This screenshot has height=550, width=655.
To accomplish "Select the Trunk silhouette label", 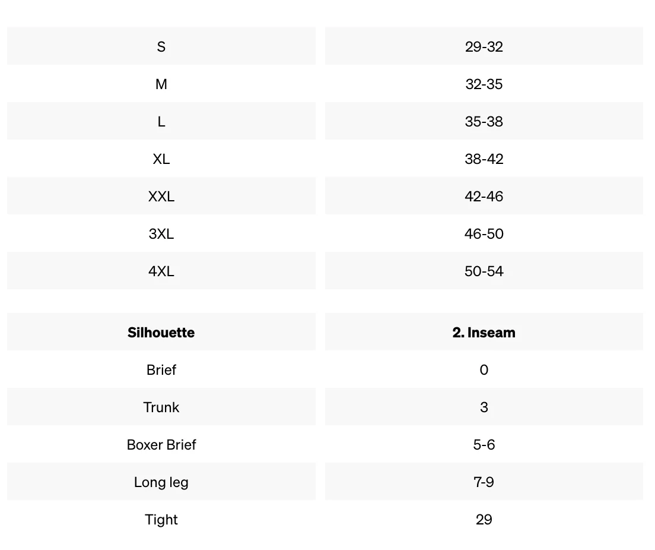I will (161, 407).
